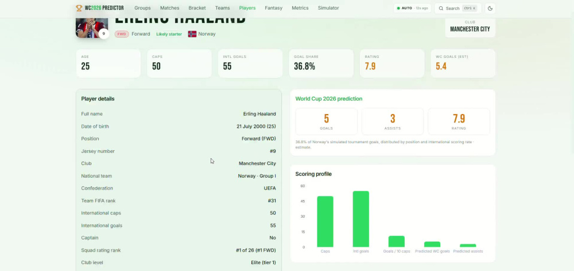Screen dimensions: 574x271
Task: Click the FWD position badge
Action: (x=122, y=34)
